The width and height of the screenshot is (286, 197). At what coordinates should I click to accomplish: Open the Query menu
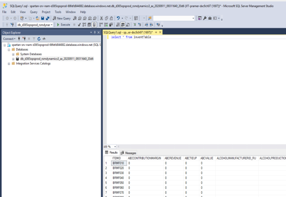(34, 12)
